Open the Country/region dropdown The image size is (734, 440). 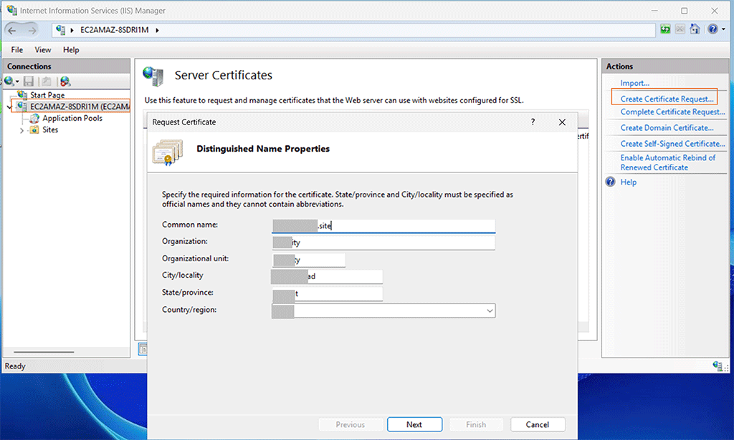point(490,311)
